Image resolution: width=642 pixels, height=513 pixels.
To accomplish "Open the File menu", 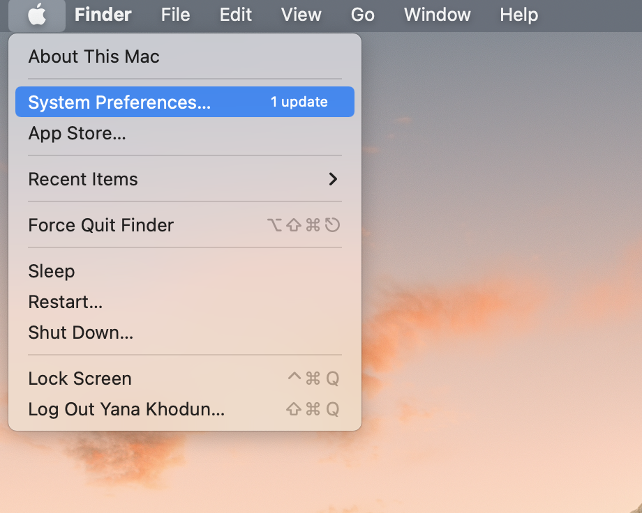I will [175, 15].
